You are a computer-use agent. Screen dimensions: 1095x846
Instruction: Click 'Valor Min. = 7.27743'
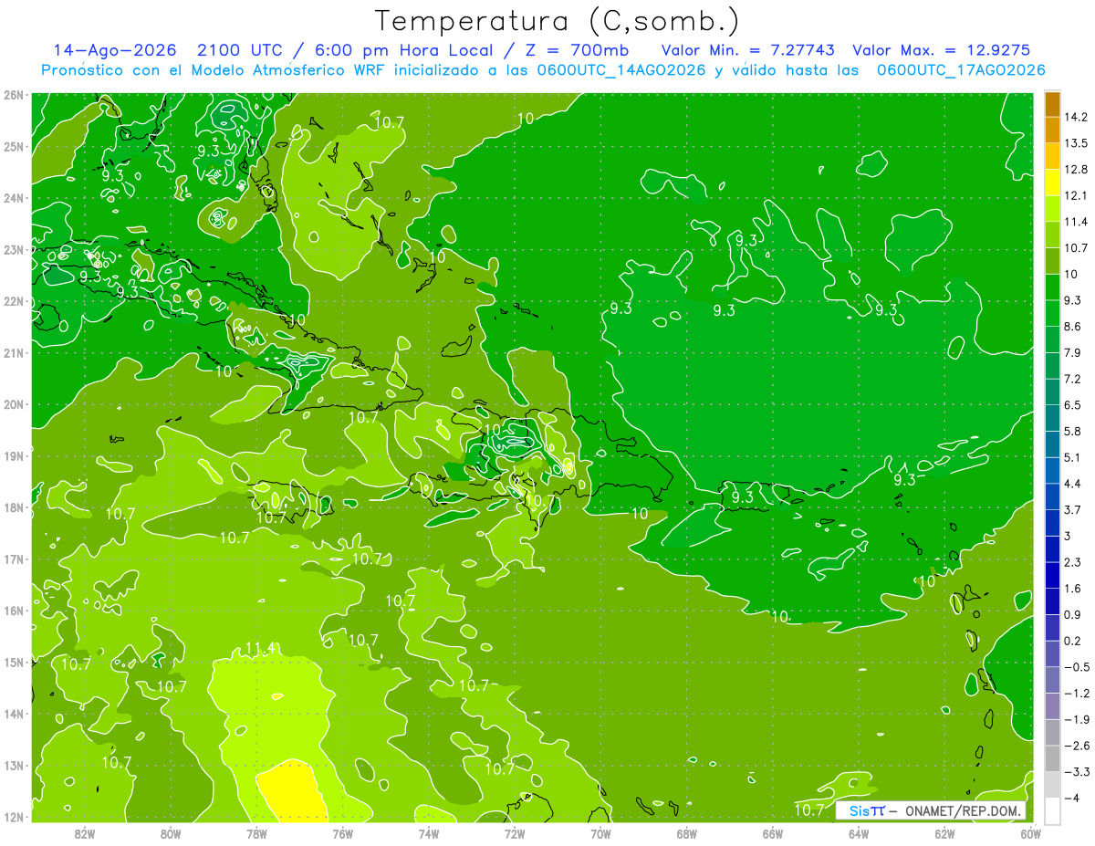(x=748, y=50)
